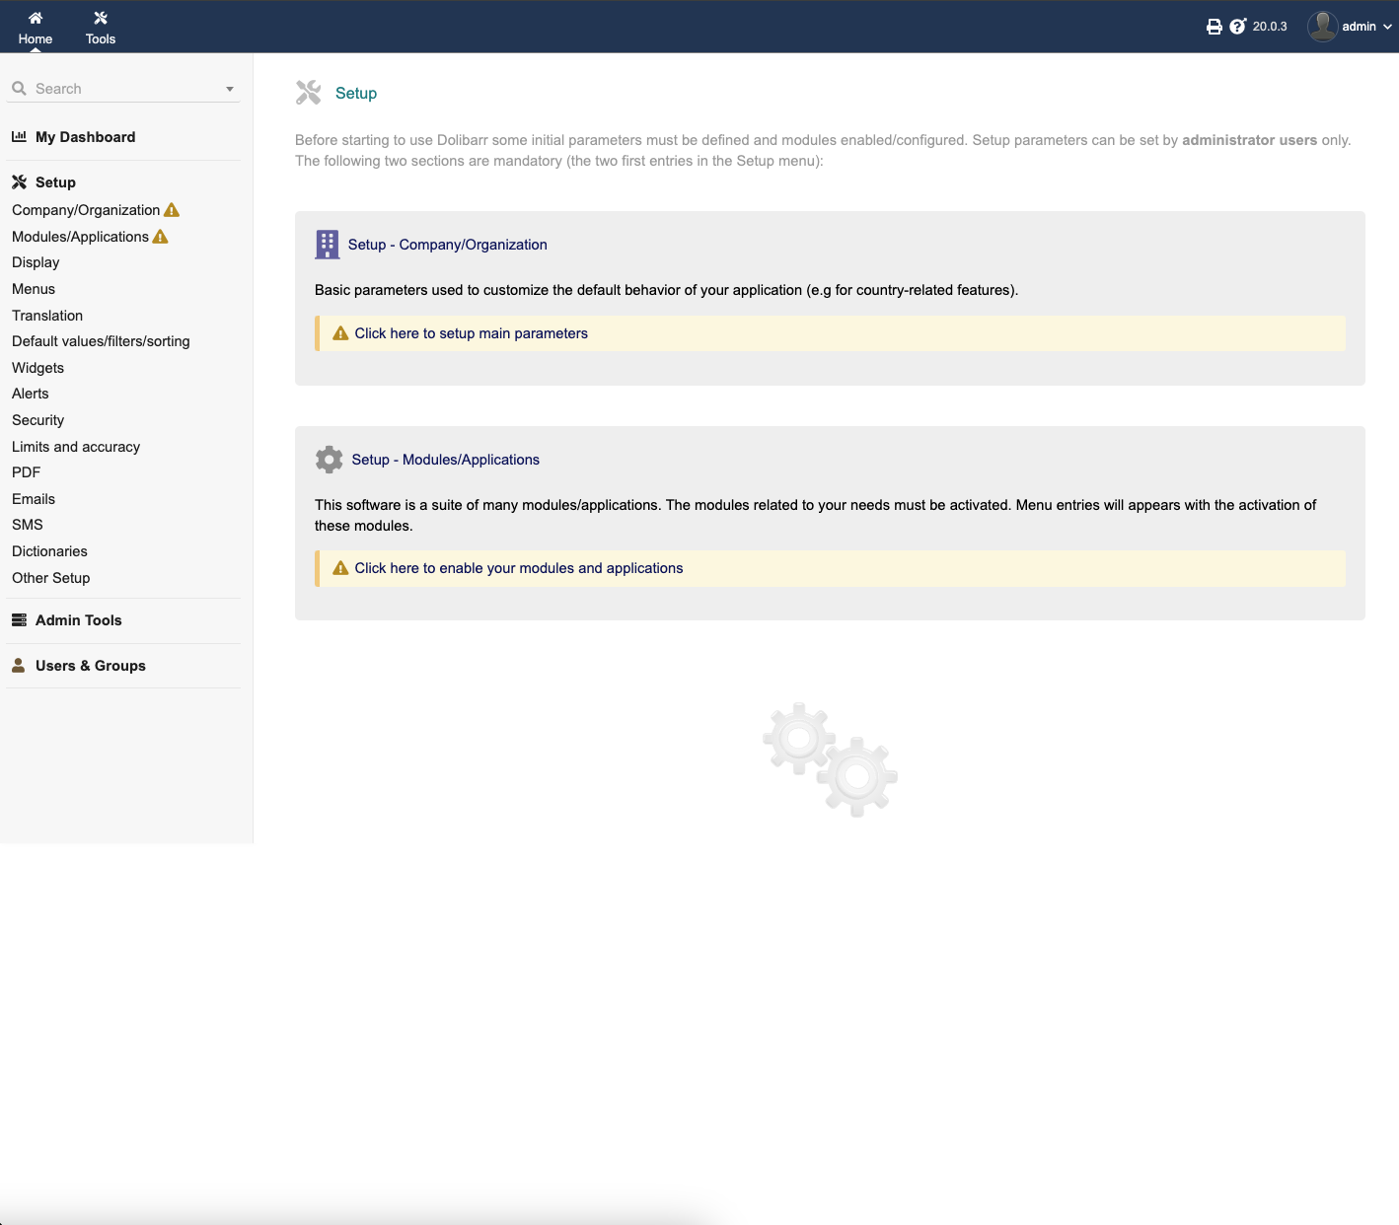
Task: Click the gear icon beside Modules/Applications setup
Action: [329, 459]
